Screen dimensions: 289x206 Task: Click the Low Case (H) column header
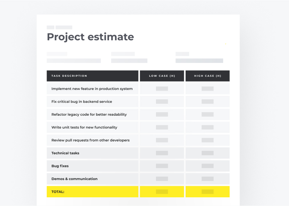click(x=162, y=76)
